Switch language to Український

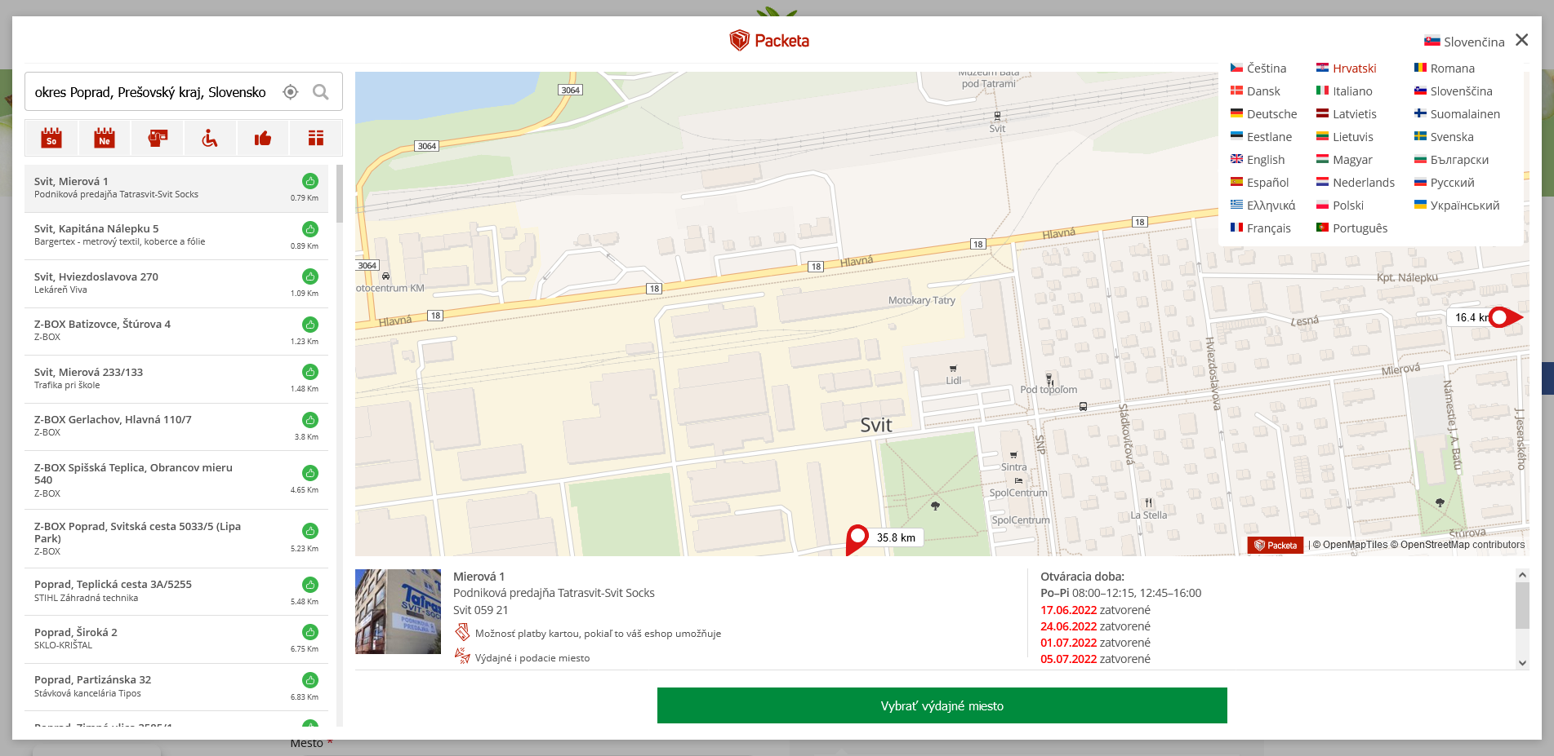point(1457,206)
